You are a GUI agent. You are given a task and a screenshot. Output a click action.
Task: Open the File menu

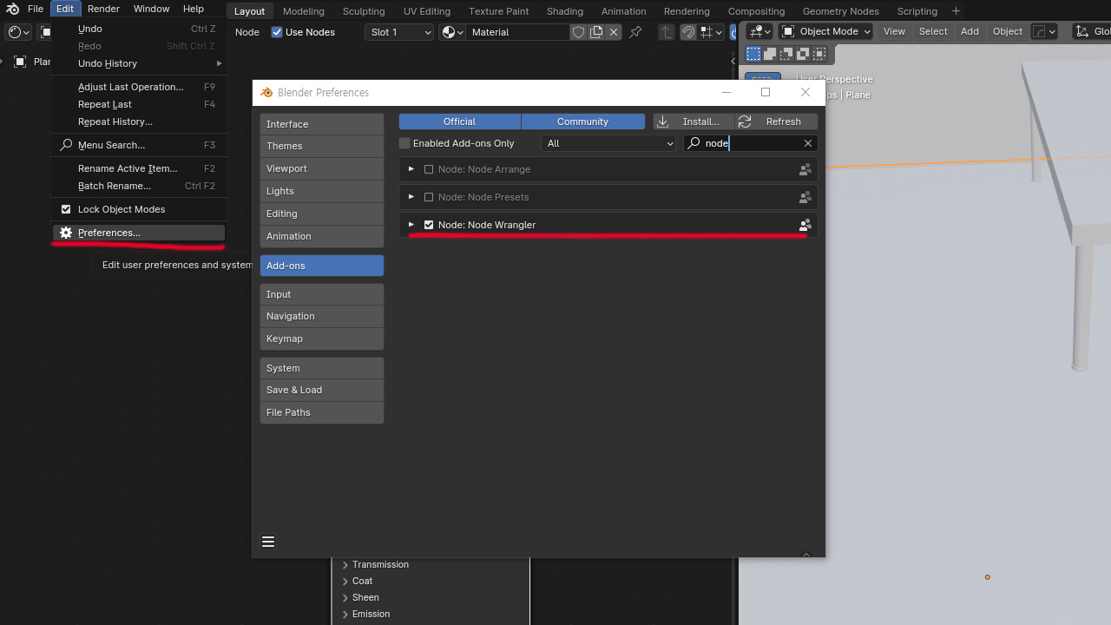(x=36, y=9)
